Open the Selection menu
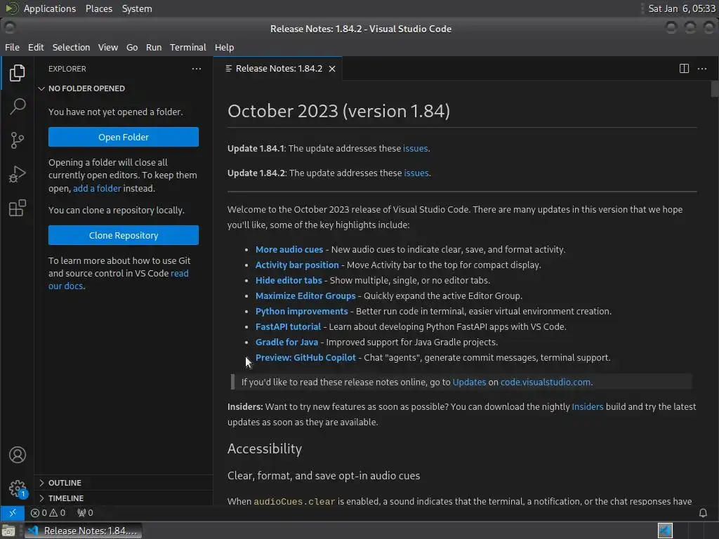Image resolution: width=719 pixels, height=539 pixels. [x=71, y=47]
